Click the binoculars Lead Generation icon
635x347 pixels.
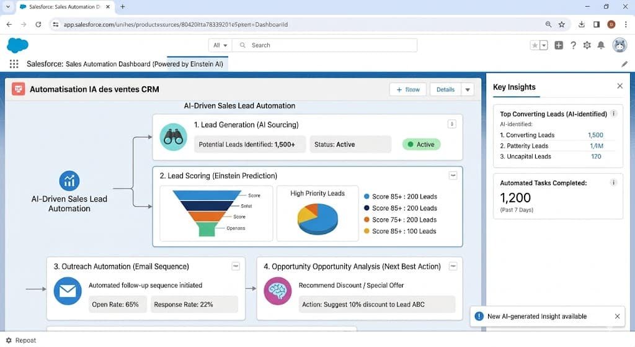click(x=174, y=137)
